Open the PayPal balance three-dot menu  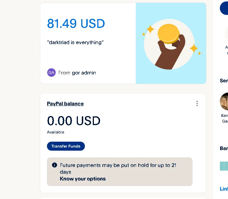coord(197,103)
